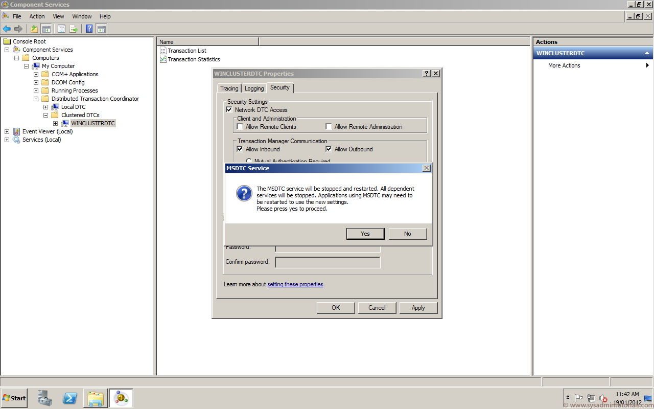Enable Allow Remote Clients
The image size is (654, 409).
pyautogui.click(x=240, y=126)
